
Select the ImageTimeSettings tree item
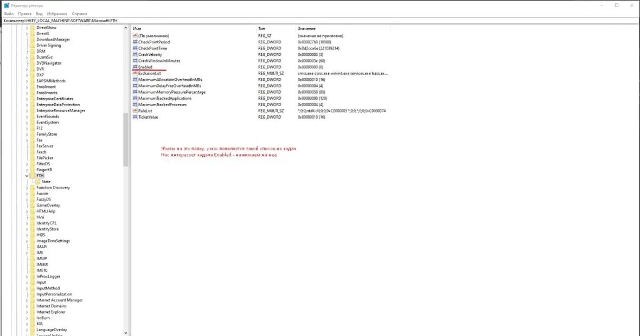point(53,241)
